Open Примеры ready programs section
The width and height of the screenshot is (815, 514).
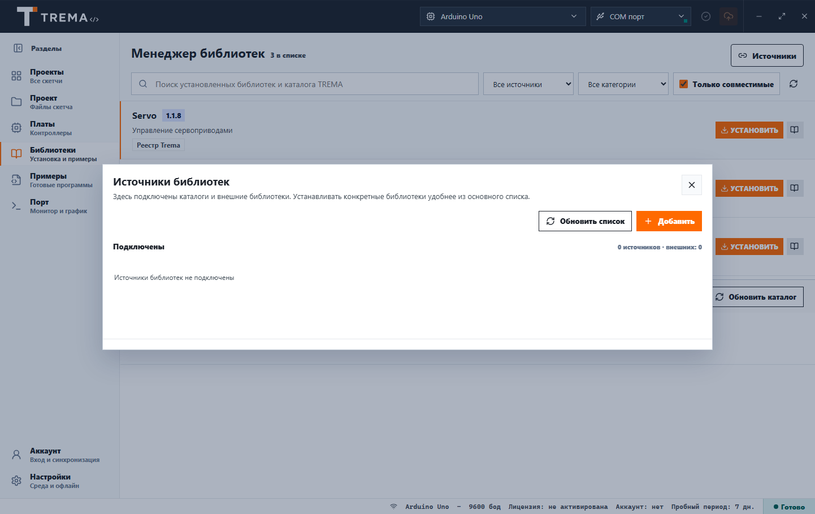60,180
